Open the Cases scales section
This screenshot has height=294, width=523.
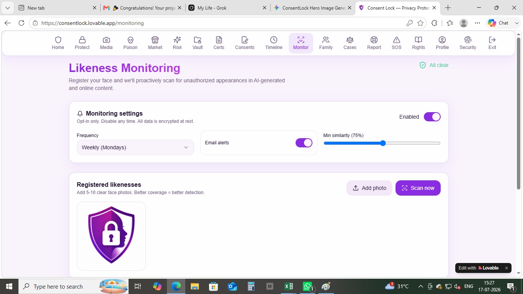[x=350, y=43]
